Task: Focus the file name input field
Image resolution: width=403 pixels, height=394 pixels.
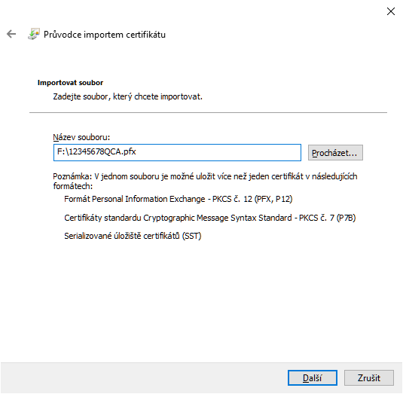Action: (177, 152)
